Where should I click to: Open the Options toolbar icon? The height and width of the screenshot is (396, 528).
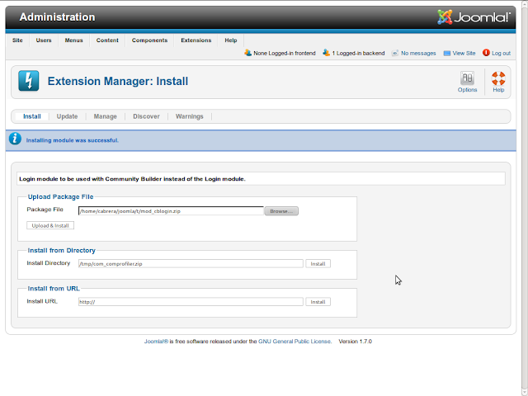pos(467,78)
